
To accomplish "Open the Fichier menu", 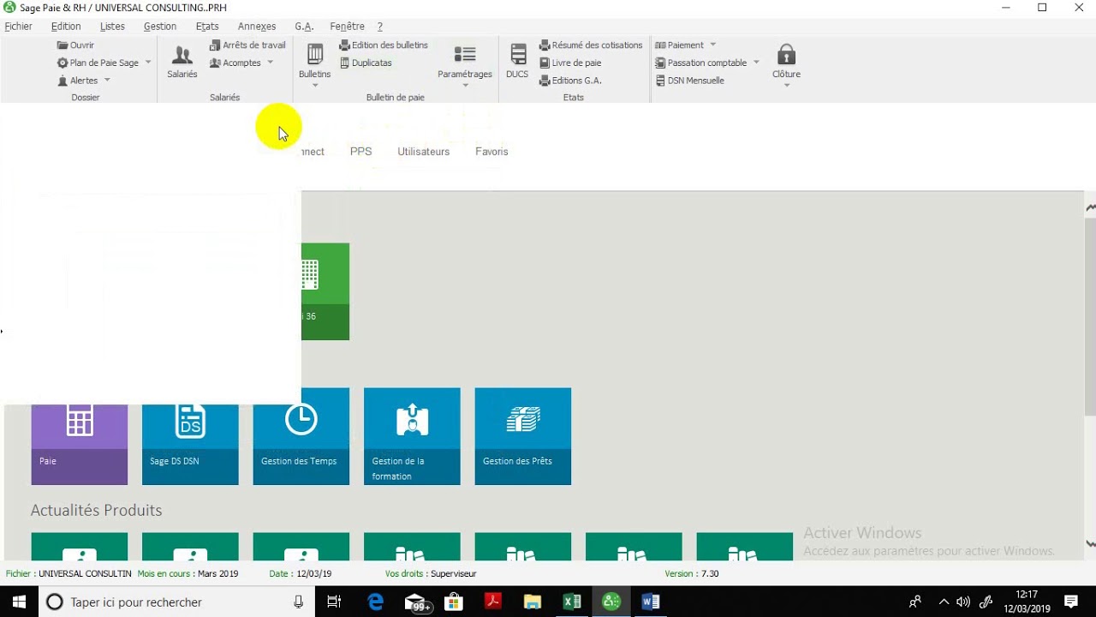I will click(x=18, y=27).
